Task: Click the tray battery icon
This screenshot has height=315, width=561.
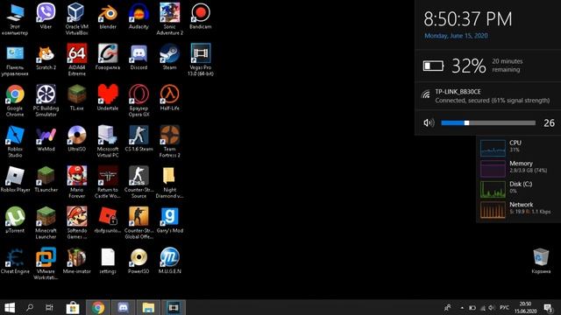Action: tap(472, 307)
